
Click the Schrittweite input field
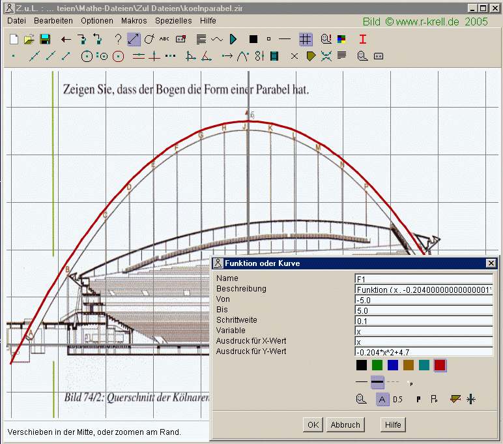[x=424, y=321]
